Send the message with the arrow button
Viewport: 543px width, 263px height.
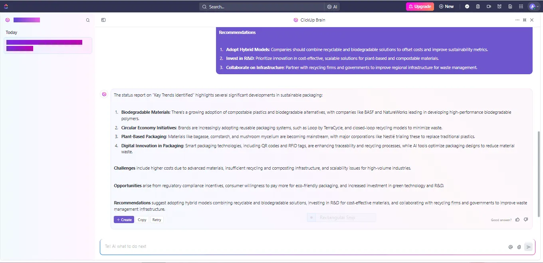[x=529, y=247]
